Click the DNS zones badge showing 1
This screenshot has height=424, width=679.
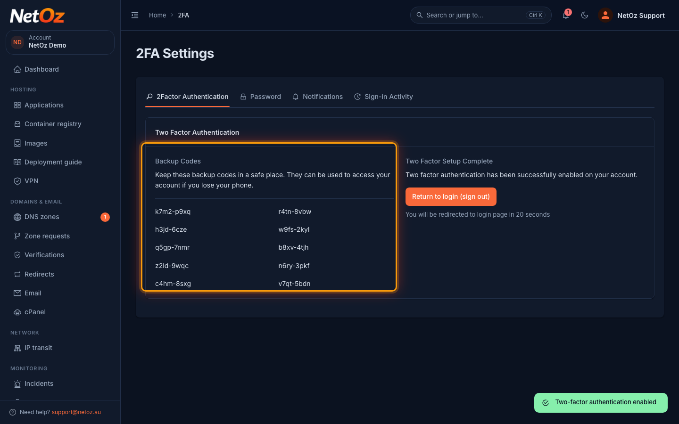click(105, 217)
